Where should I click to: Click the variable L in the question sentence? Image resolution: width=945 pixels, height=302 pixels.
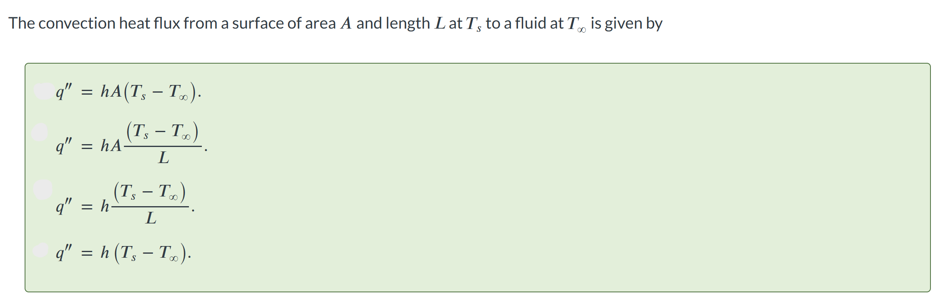click(x=440, y=23)
